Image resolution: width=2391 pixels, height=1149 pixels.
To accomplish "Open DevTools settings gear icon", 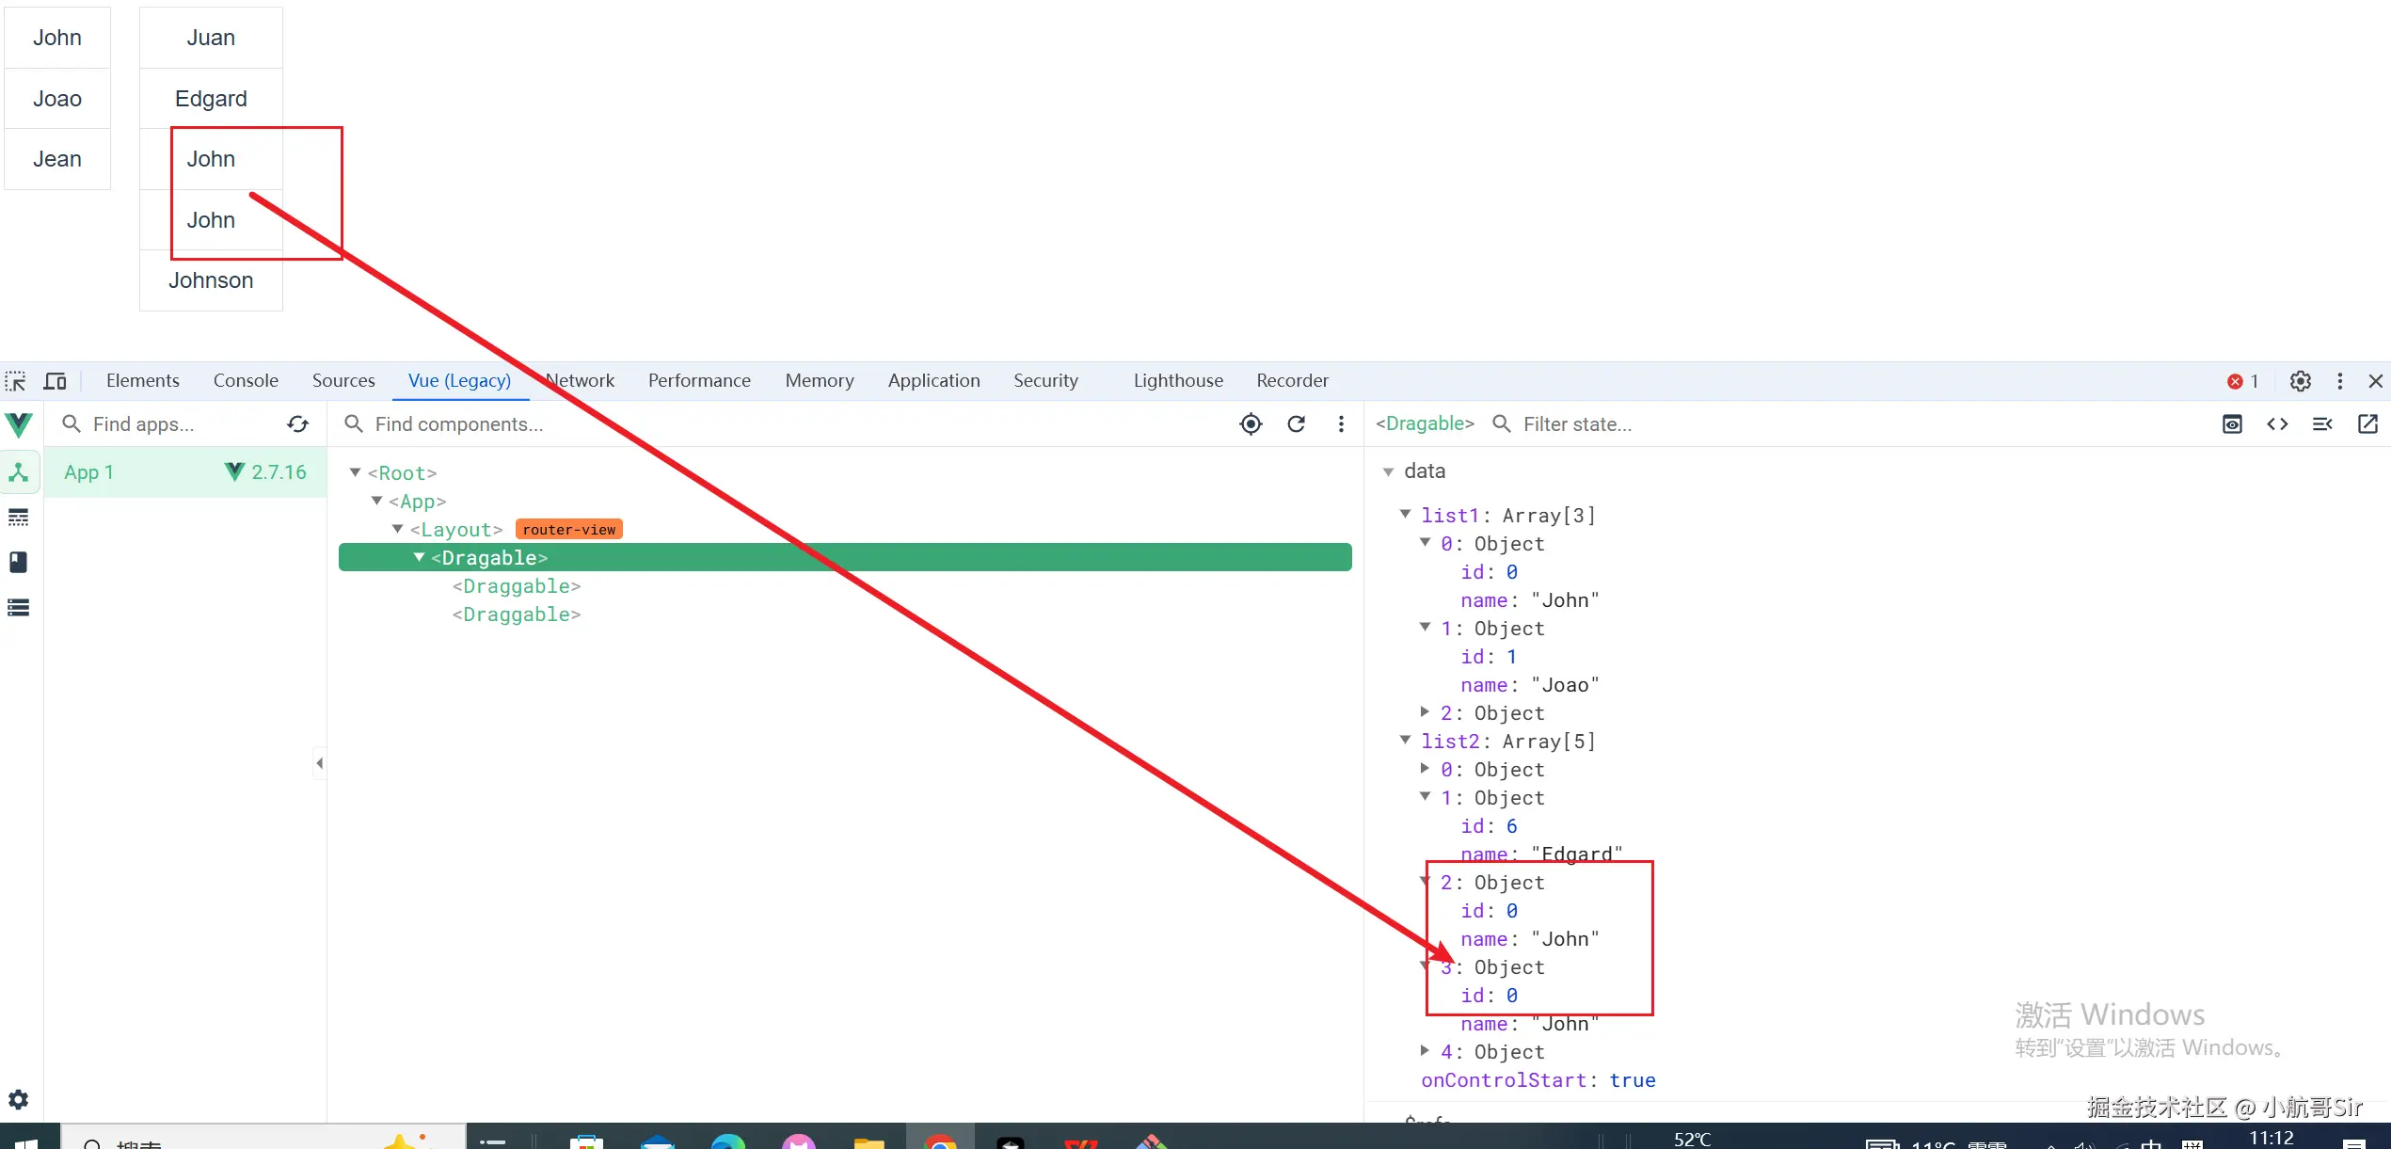I will click(2300, 381).
